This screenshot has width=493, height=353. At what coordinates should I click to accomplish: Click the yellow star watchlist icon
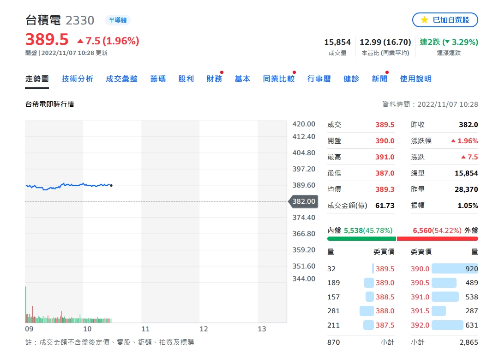(x=425, y=20)
